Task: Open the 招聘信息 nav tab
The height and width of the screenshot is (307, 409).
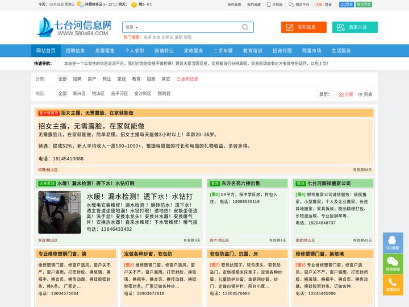Action: (x=76, y=51)
